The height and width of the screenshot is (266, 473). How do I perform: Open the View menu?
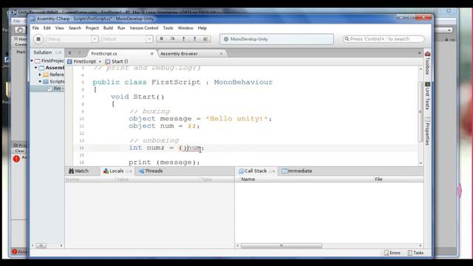(x=59, y=28)
